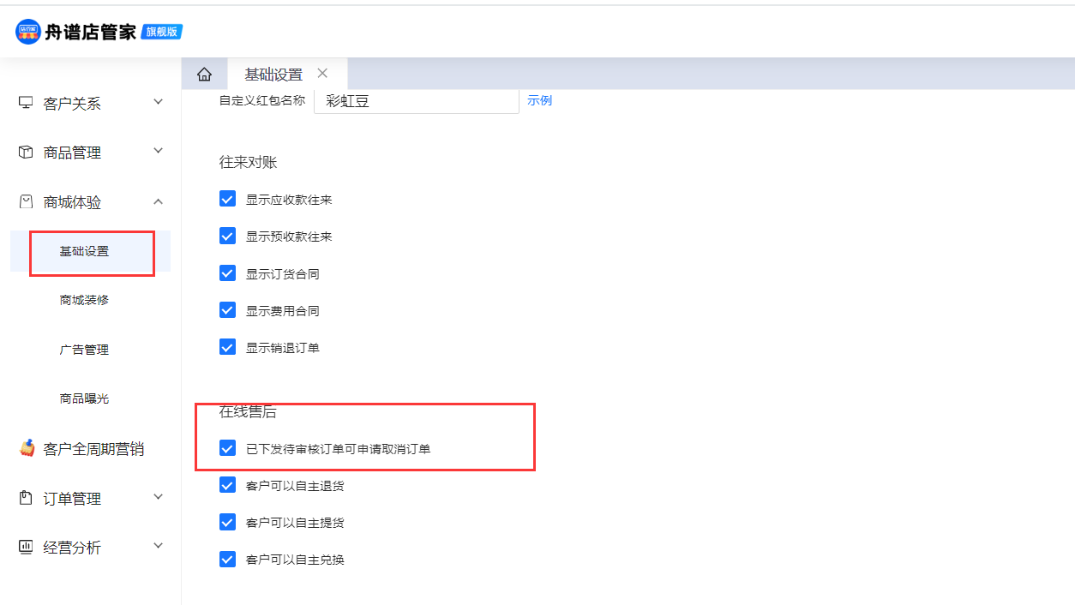The height and width of the screenshot is (605, 1075).
Task: Toggle 显示订货合同 checkbox
Action: tap(227, 273)
